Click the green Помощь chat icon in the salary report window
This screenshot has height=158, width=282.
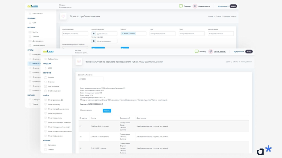click(196, 51)
